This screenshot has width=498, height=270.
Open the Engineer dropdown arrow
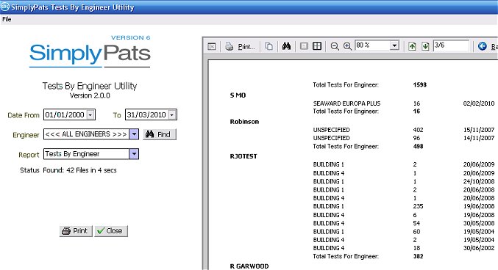(x=134, y=134)
